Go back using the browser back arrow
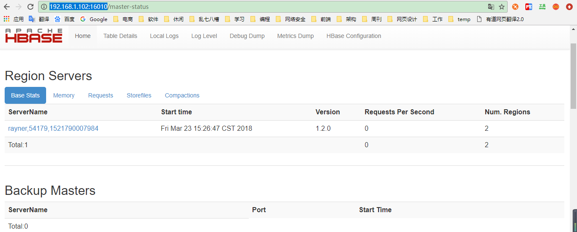The image size is (577, 232). pyautogui.click(x=7, y=7)
